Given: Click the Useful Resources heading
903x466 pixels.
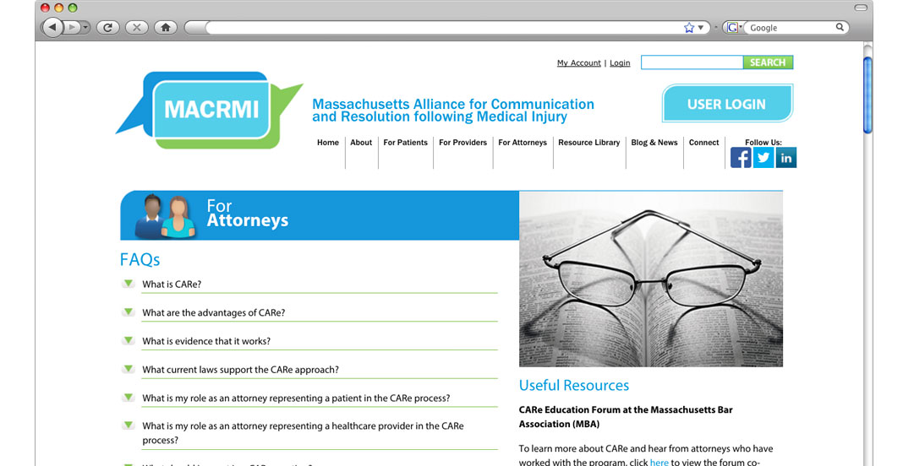Looking at the screenshot, I should pyautogui.click(x=573, y=386).
